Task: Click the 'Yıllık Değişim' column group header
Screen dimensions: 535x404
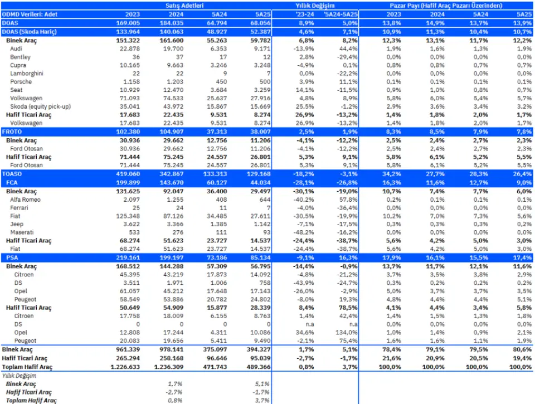Action: 315,6
